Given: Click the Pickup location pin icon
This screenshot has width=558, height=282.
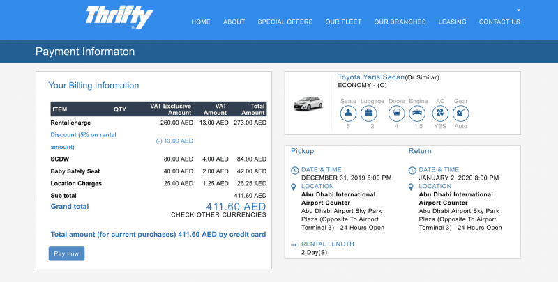Looking at the screenshot, I should pyautogui.click(x=294, y=187).
